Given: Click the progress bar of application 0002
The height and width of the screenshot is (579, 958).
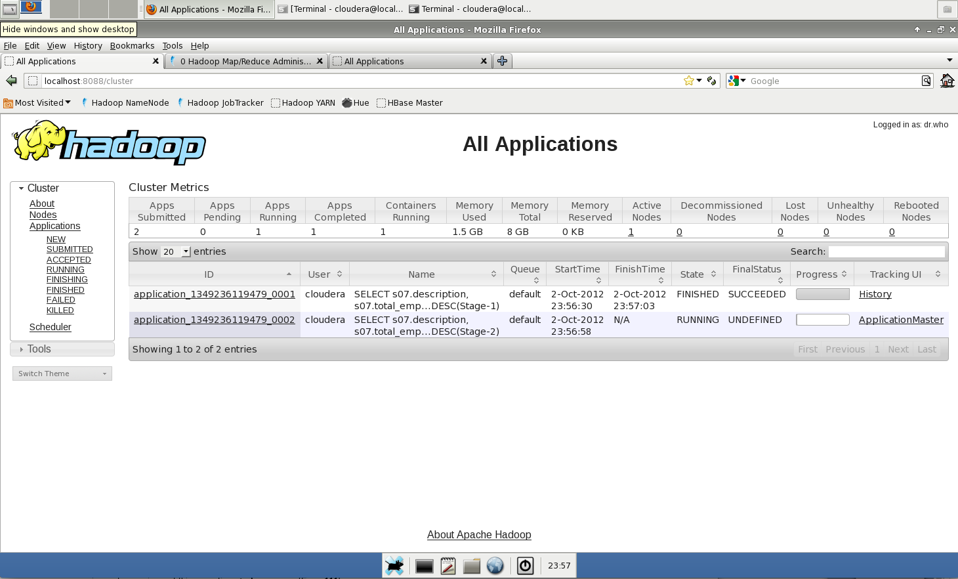Looking at the screenshot, I should [x=823, y=320].
